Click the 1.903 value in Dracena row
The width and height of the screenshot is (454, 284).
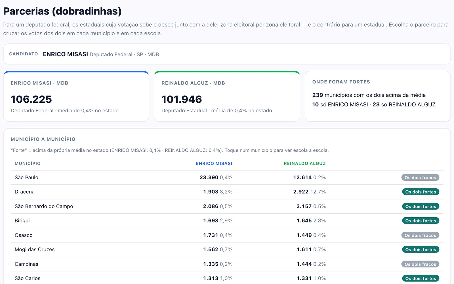pyautogui.click(x=211, y=192)
